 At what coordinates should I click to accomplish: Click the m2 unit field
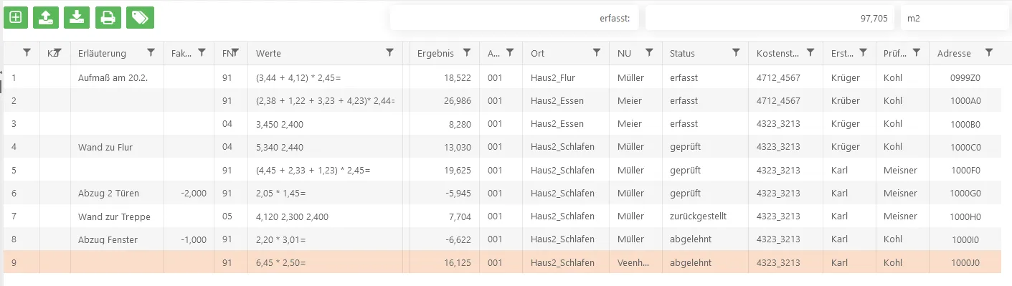(955, 19)
